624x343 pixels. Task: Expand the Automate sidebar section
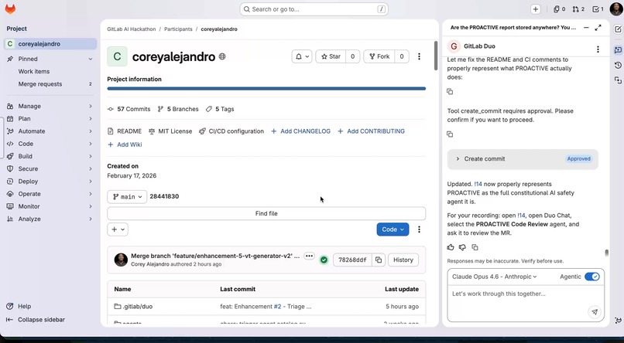tap(50, 131)
